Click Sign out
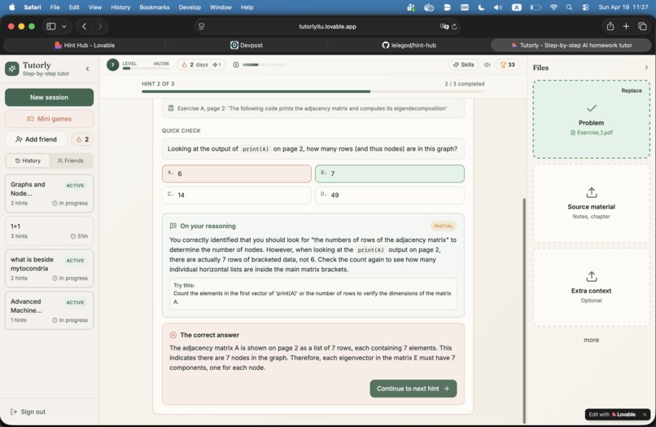The width and height of the screenshot is (656, 427). tap(28, 412)
